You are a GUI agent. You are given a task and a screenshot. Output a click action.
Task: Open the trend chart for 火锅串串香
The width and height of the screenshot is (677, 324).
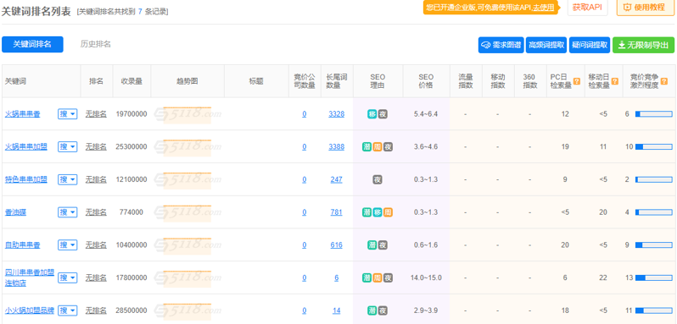187,114
